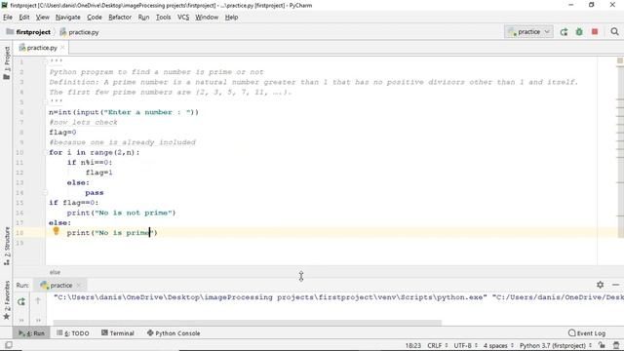Open the Structure tool window sidebar
Image resolution: width=624 pixels, height=351 pixels.
click(7, 246)
